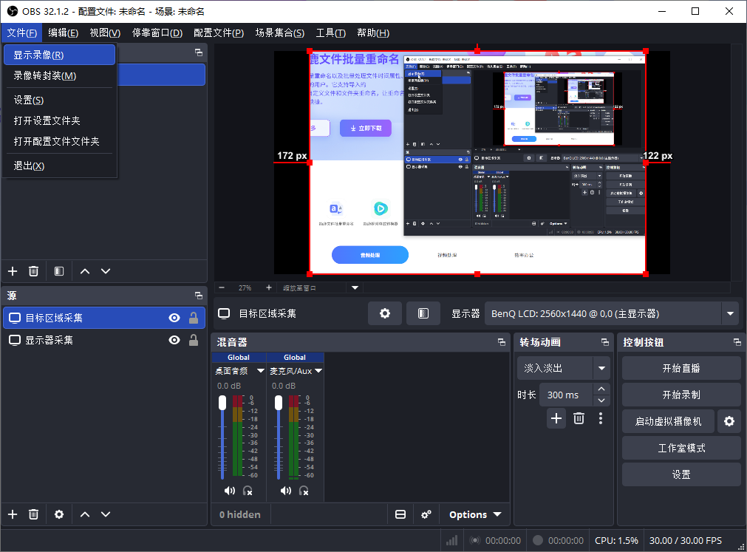Open scene filters icon in scenes toolbar

coord(59,271)
